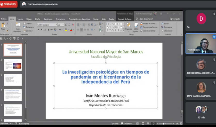Click the Slide sorter view icon
The height and width of the screenshot is (127, 216).
pyautogui.click(x=143, y=124)
